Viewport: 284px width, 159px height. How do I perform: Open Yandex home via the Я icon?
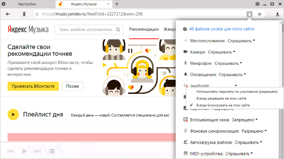coord(24,14)
